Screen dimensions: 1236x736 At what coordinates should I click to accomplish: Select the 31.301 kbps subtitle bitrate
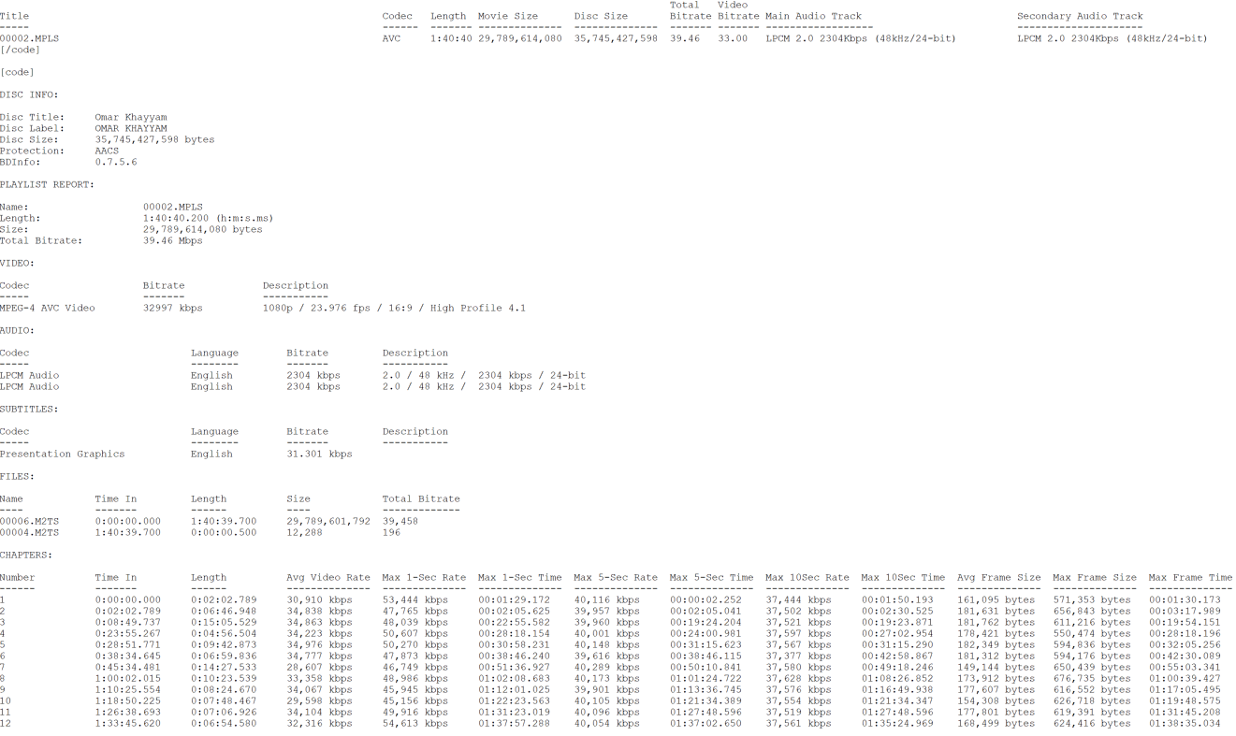coord(319,454)
